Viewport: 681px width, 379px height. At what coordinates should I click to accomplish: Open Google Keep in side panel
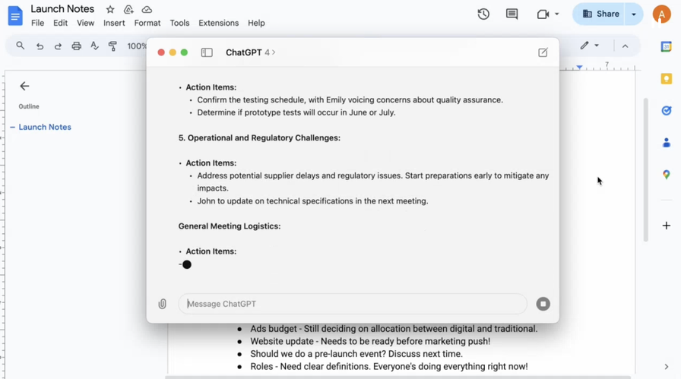[x=666, y=79]
